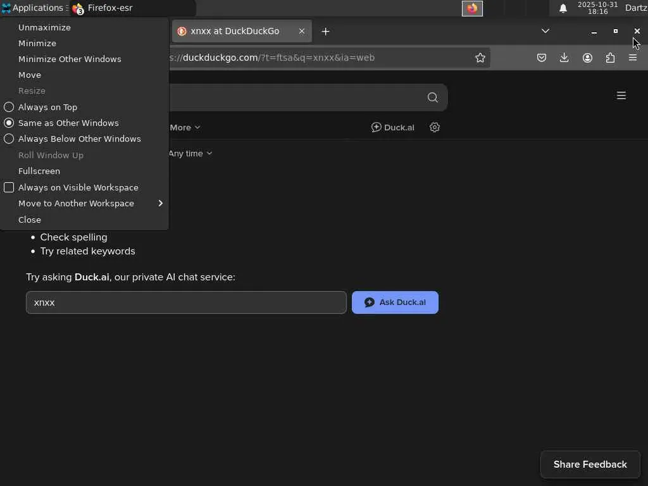Viewport: 648px width, 486px height.
Task: Open notifications bell in system panel
Action: click(563, 8)
